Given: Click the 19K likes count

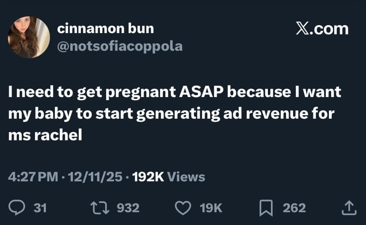Looking at the screenshot, I should (212, 207).
